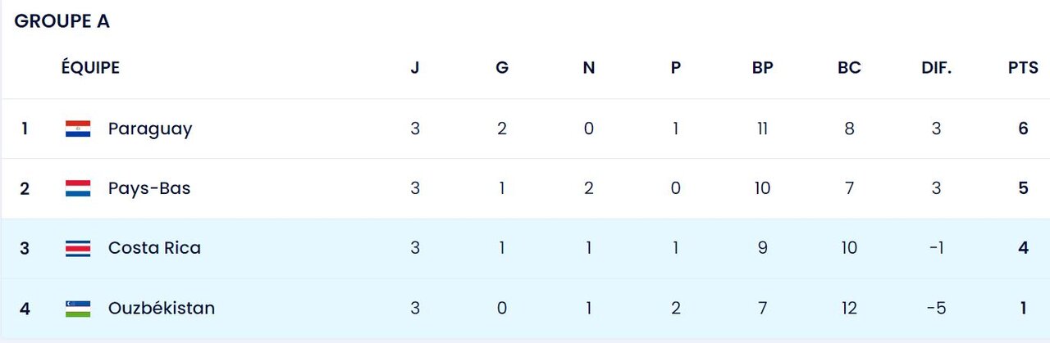Click the Ouzbékistan flag icon

[x=78, y=309]
